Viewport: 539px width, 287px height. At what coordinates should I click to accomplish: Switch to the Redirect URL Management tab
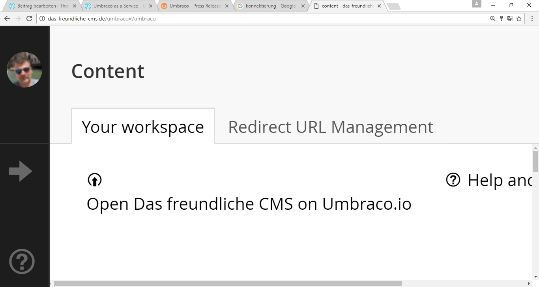pyautogui.click(x=330, y=127)
